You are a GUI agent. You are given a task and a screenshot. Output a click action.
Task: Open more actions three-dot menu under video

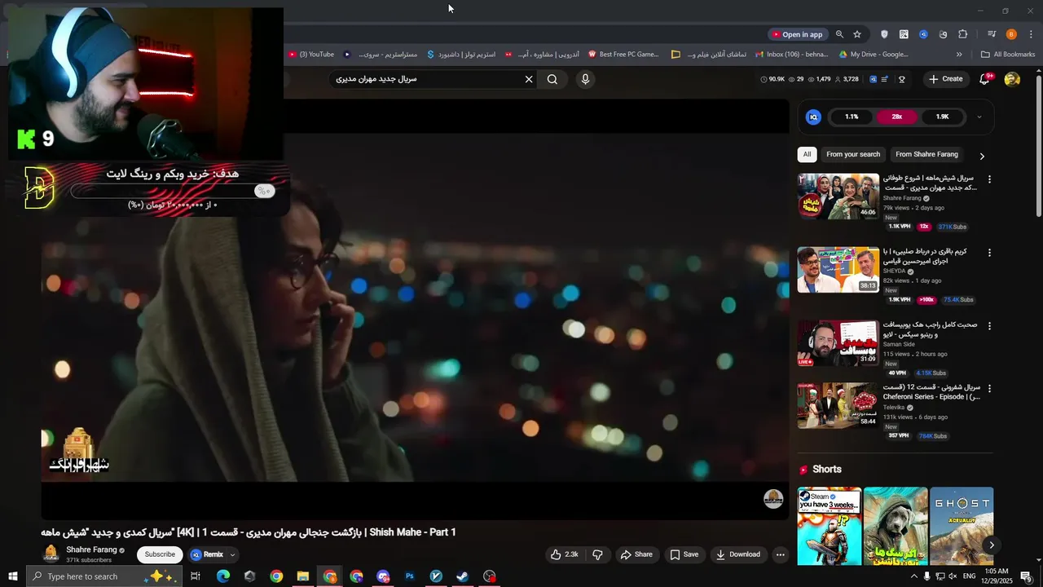pos(780,554)
